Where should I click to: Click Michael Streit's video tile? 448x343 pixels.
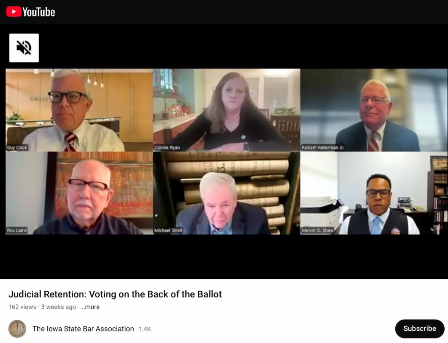(227, 193)
